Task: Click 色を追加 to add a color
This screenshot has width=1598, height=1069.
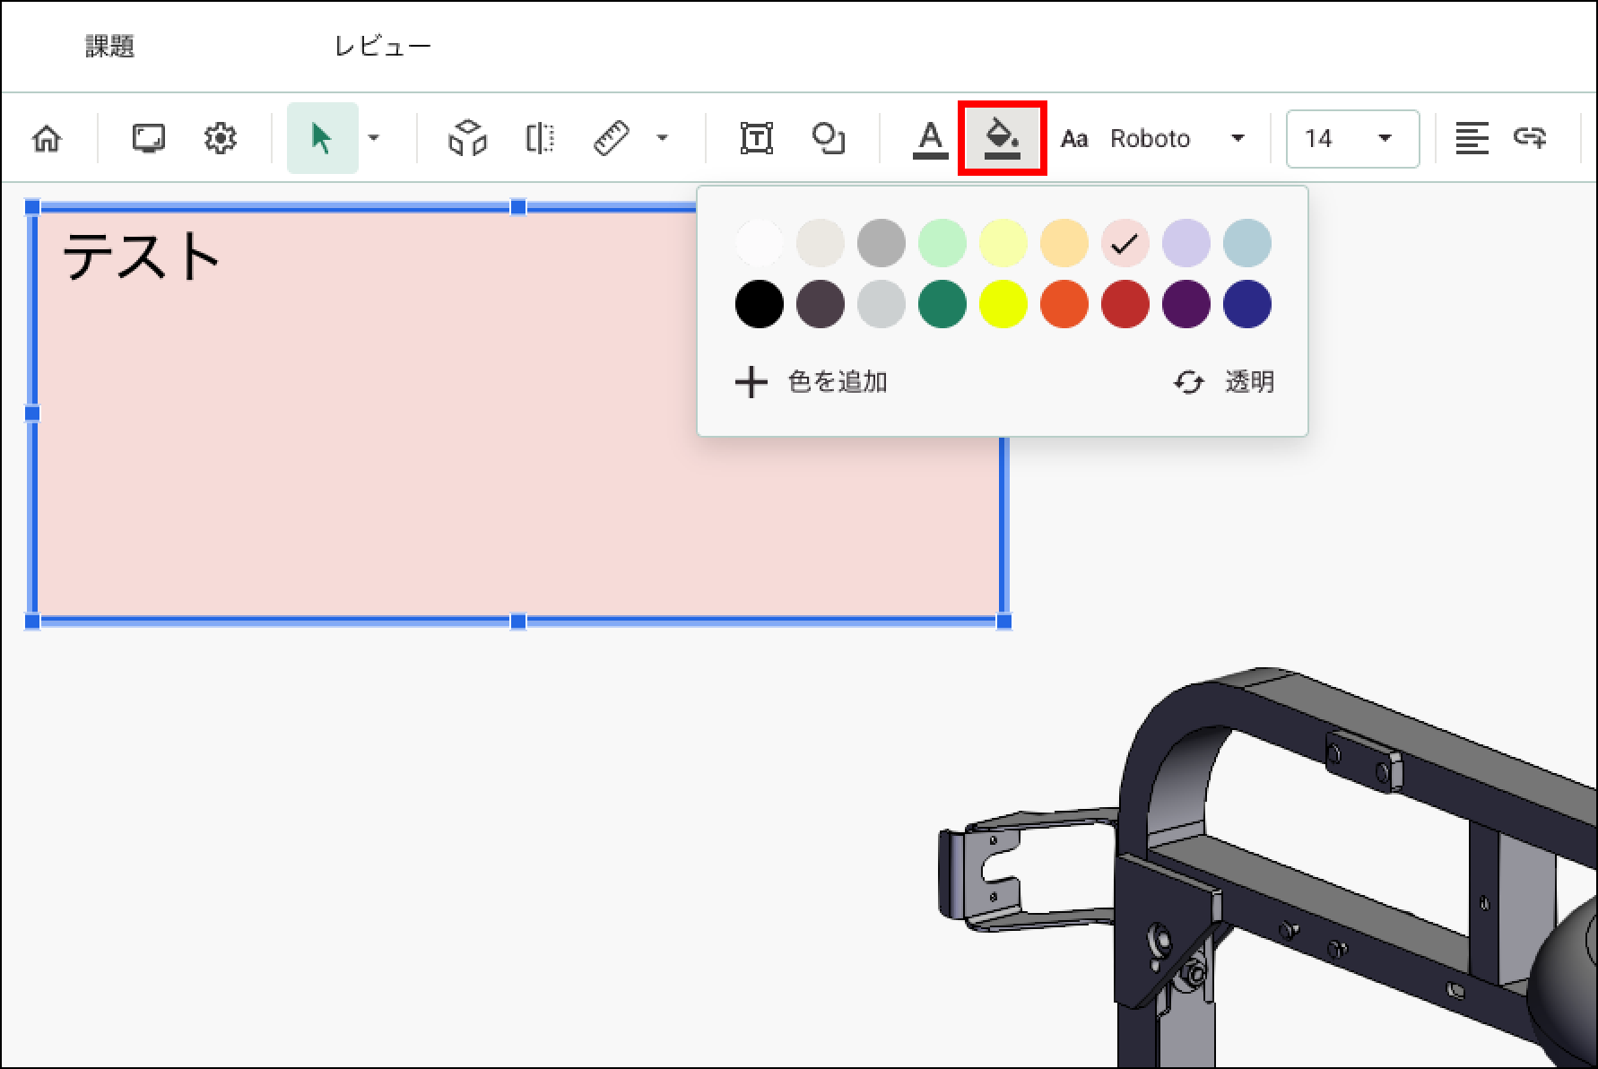Action: (x=812, y=382)
